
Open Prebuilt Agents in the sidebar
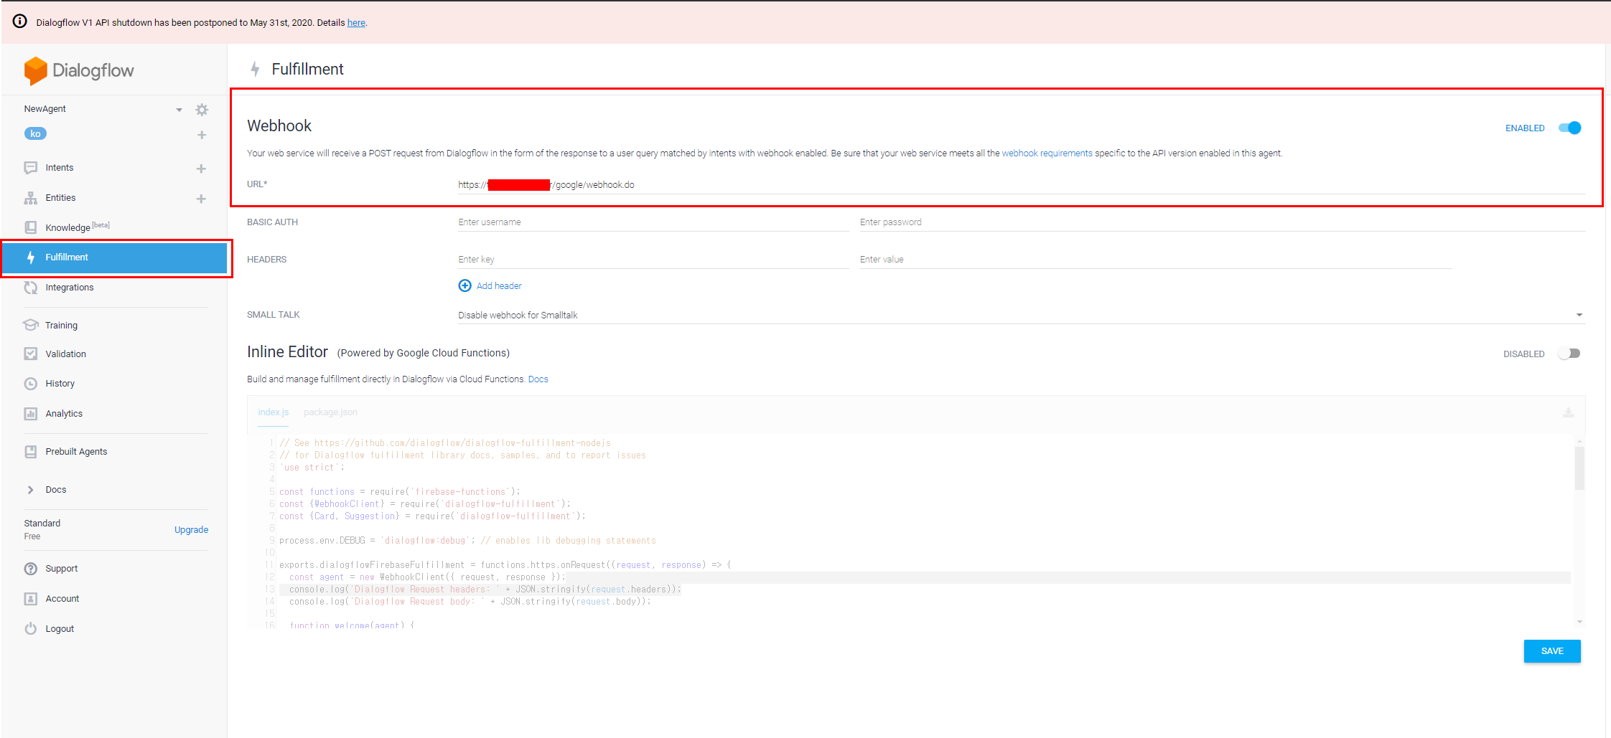[76, 452]
